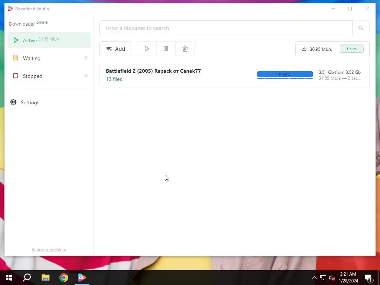Show hidden system tray icons
The width and height of the screenshot is (380, 285).
coord(314,278)
